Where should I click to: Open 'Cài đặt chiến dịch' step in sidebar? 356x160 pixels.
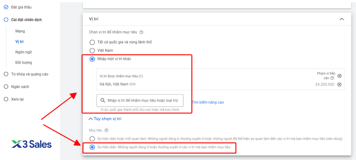[x=26, y=20]
